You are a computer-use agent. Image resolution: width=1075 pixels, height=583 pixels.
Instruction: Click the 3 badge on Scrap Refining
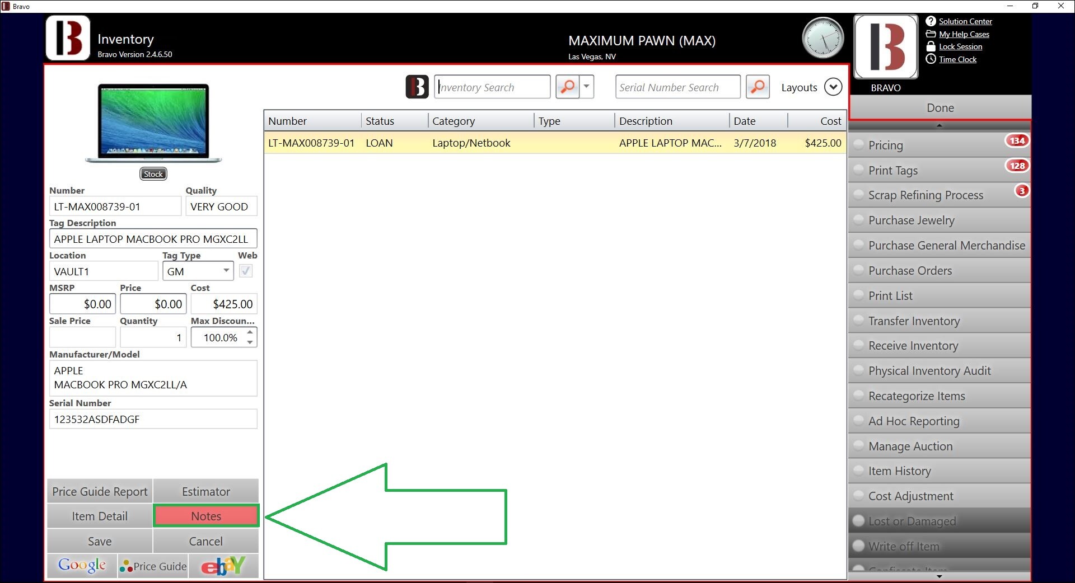(1022, 191)
